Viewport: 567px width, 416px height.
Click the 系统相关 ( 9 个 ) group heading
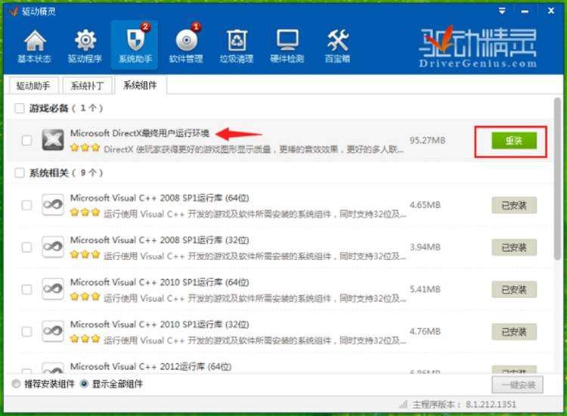(67, 173)
